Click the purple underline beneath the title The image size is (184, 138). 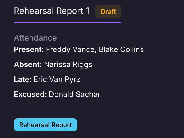tap(68, 22)
